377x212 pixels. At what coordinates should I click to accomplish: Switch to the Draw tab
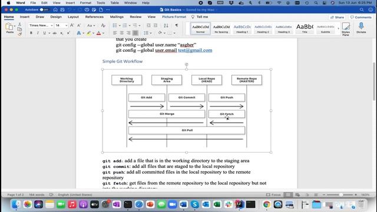40,17
